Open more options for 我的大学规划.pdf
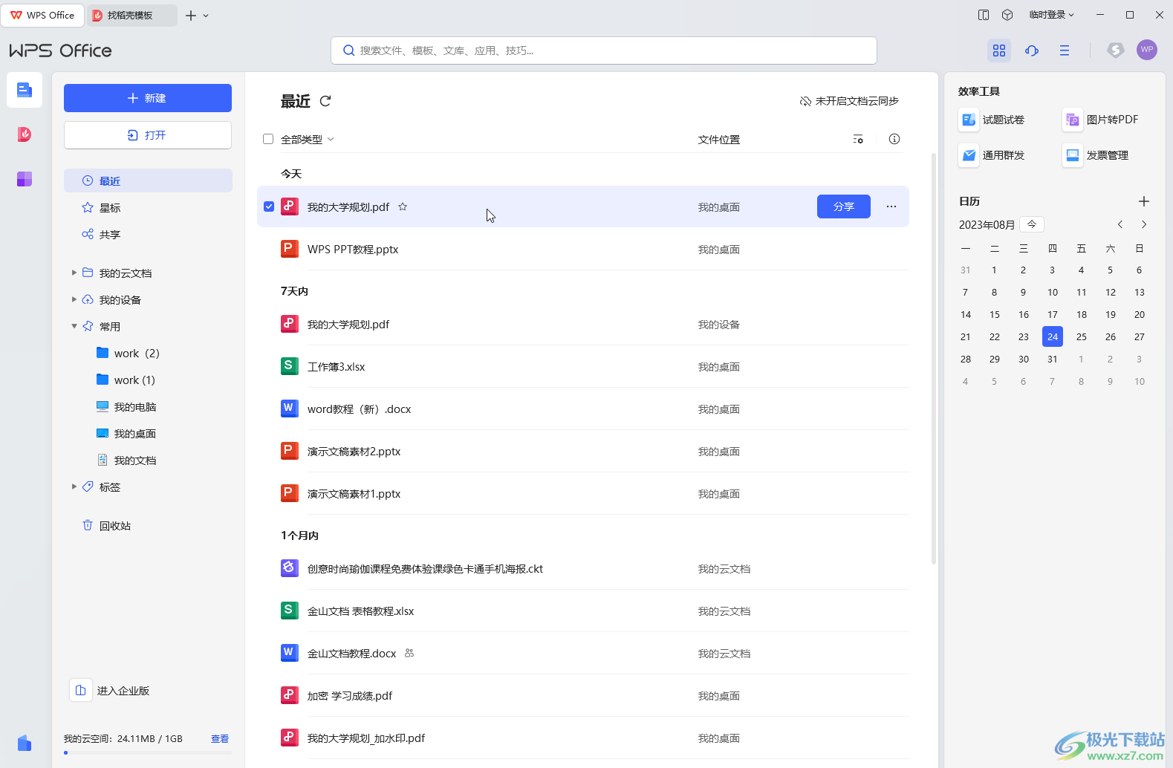The height and width of the screenshot is (768, 1173). click(x=891, y=206)
